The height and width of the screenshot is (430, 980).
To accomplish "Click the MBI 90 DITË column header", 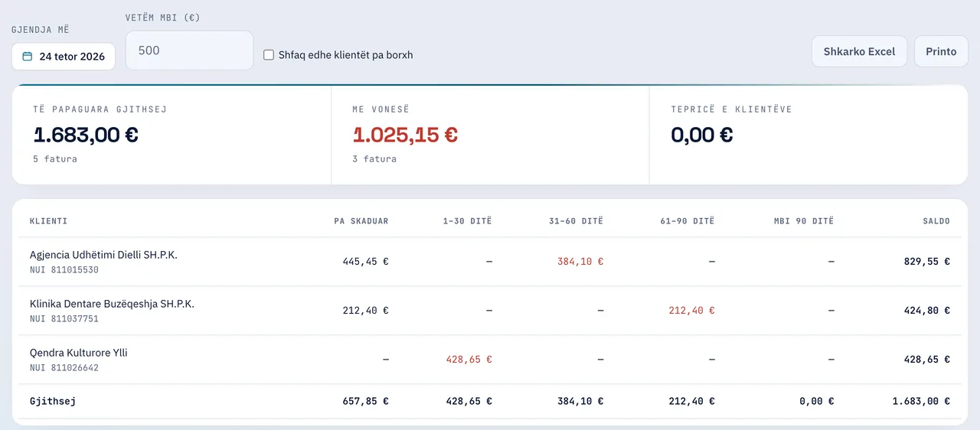I will [804, 221].
